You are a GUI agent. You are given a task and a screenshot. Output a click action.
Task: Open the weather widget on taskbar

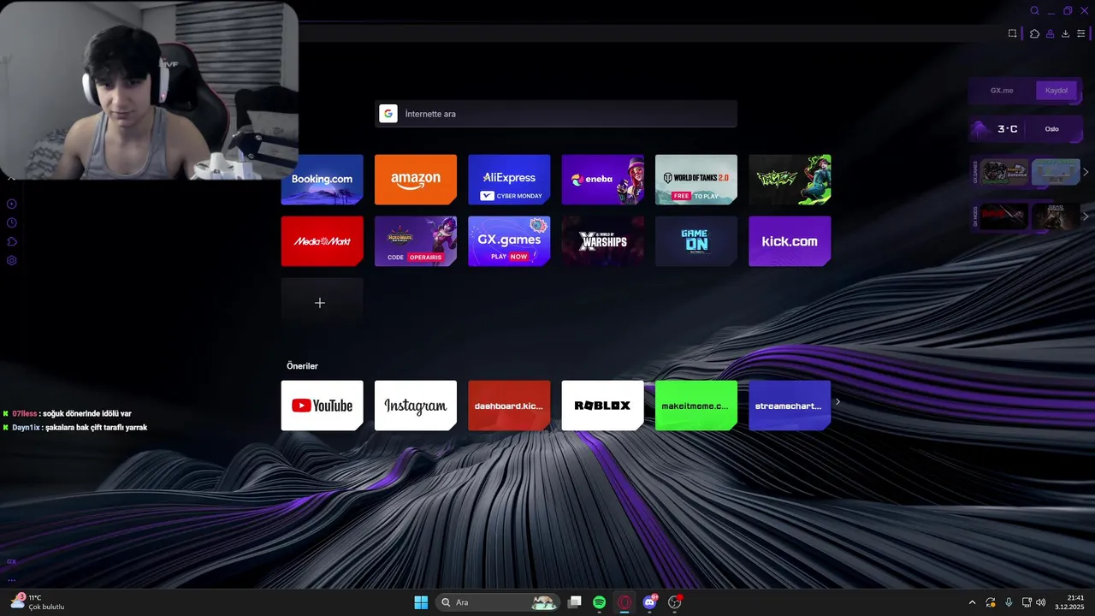pyautogui.click(x=38, y=602)
